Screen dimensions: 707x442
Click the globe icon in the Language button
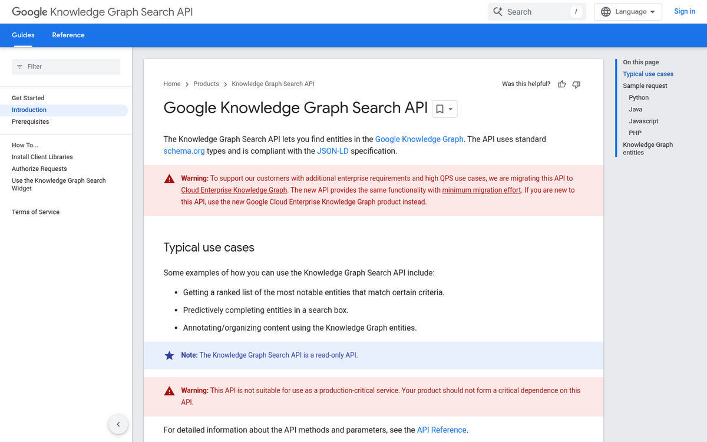pyautogui.click(x=606, y=12)
